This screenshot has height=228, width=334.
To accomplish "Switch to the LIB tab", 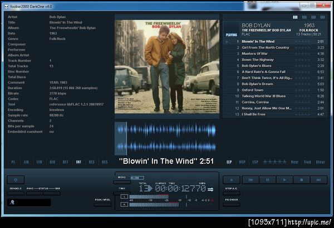I will [26, 162].
